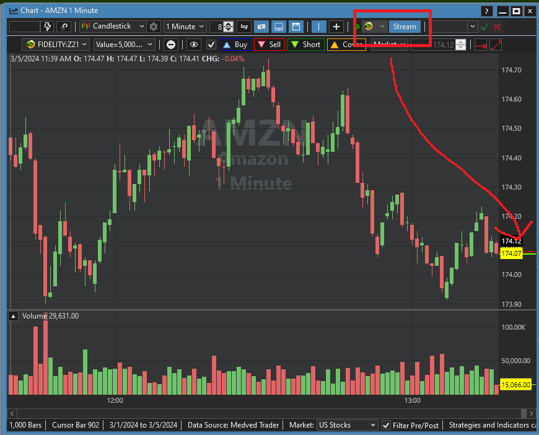Toggle the log scale button
This screenshot has height=435, width=539.
[244, 27]
